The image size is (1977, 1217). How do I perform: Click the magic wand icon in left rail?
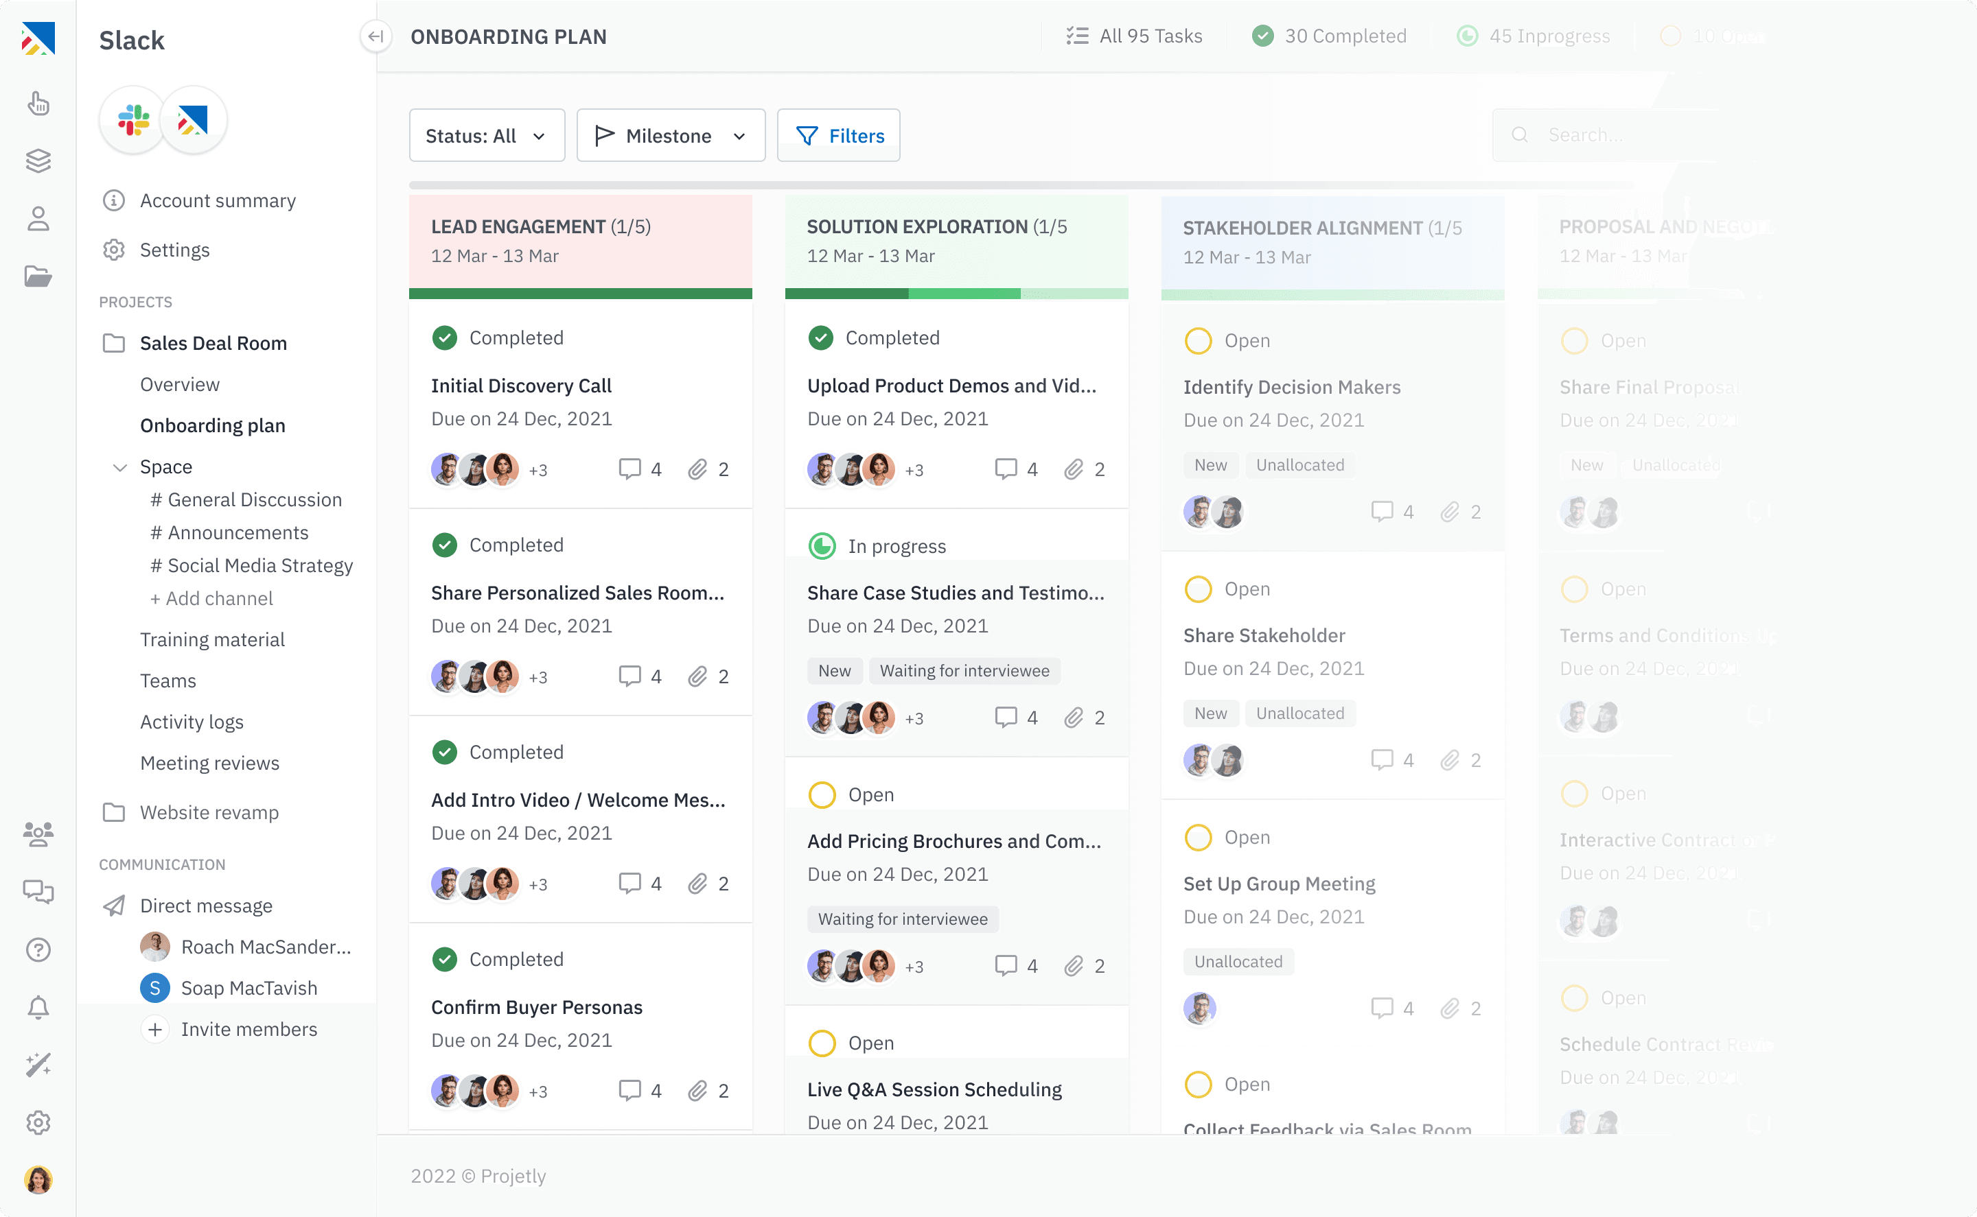38,1064
